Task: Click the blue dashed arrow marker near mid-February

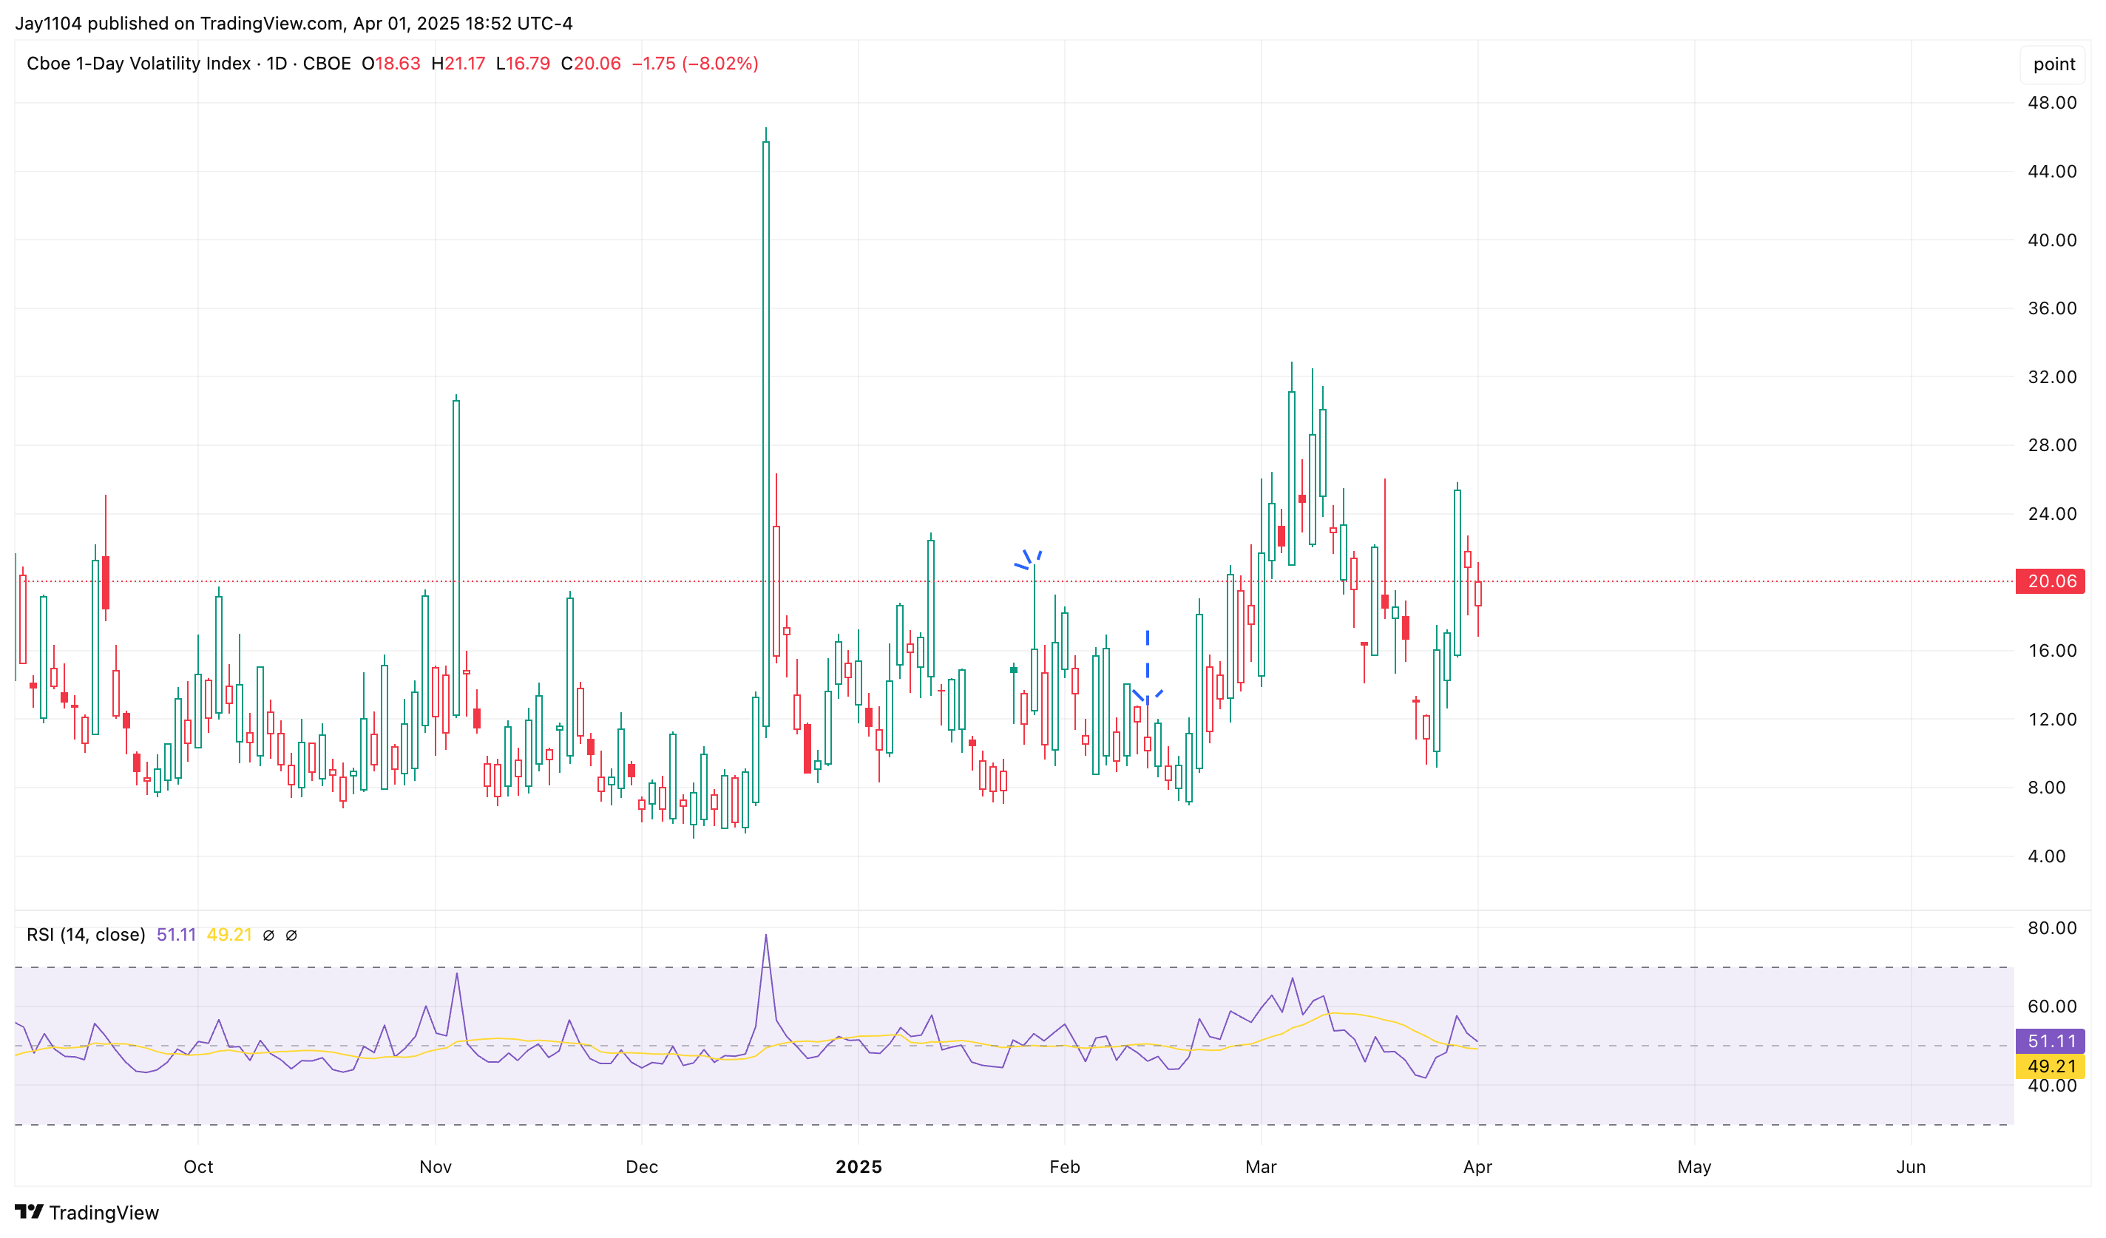Action: click(x=1148, y=669)
